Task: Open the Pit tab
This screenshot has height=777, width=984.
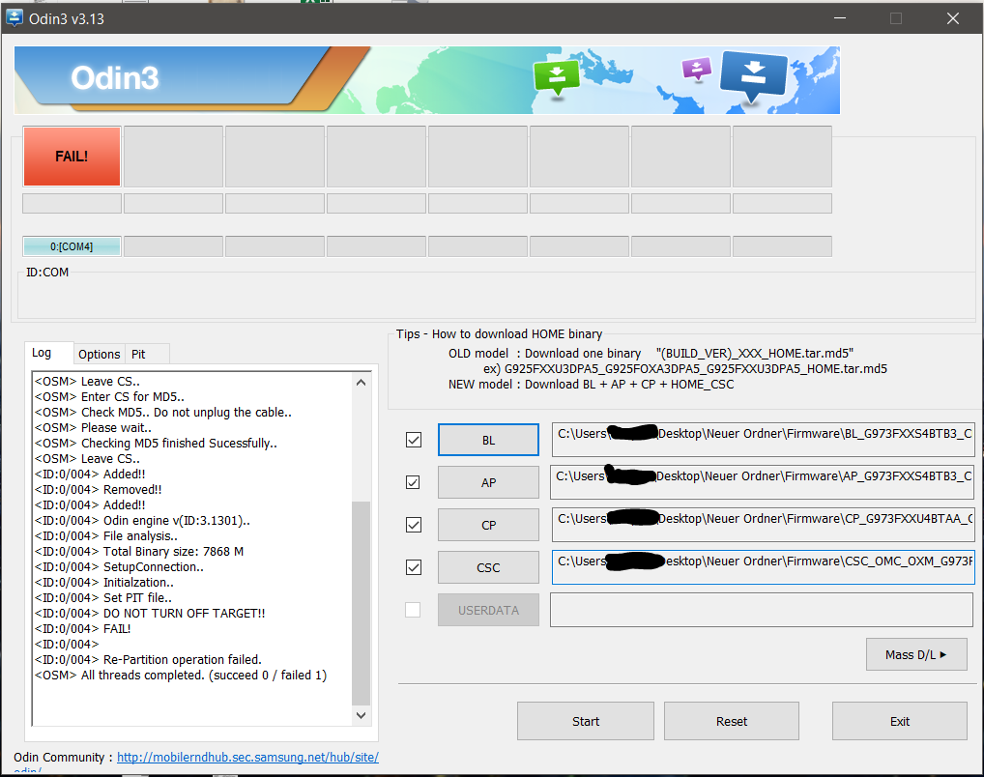Action: pos(138,354)
